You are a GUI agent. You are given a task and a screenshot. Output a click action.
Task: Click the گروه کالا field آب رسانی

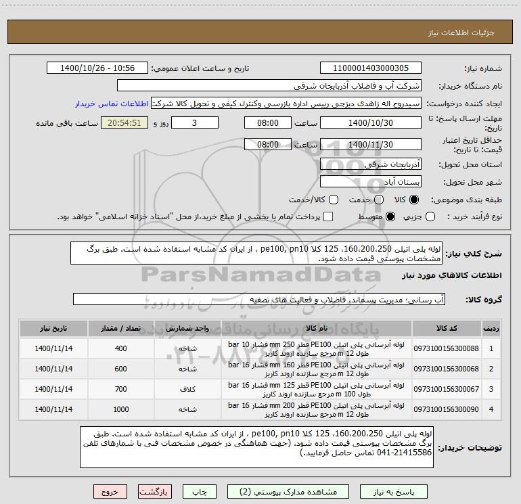click(x=259, y=299)
